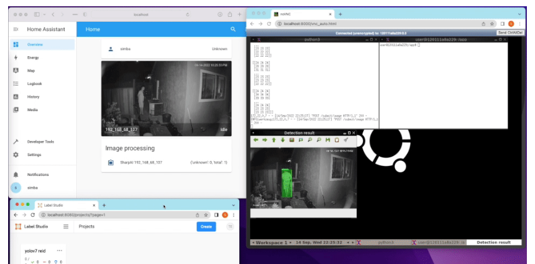Viewport: 535px width, 264px height.
Task: Click the search icon in Home header
Action: (x=233, y=29)
